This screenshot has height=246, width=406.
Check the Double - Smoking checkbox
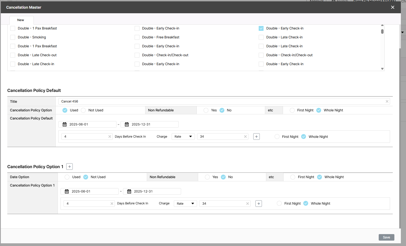13,37
